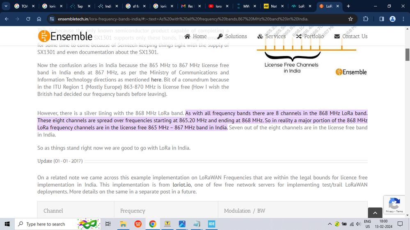Close the 'TOA' tab
Image resolution: width=410 pixels, height=230 pixels.
[x=33, y=6]
